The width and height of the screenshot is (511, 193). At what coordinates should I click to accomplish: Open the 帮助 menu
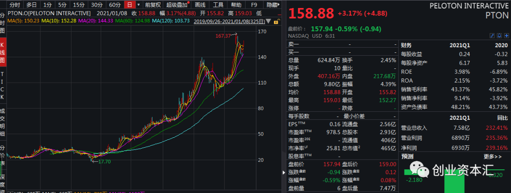(x=236, y=5)
